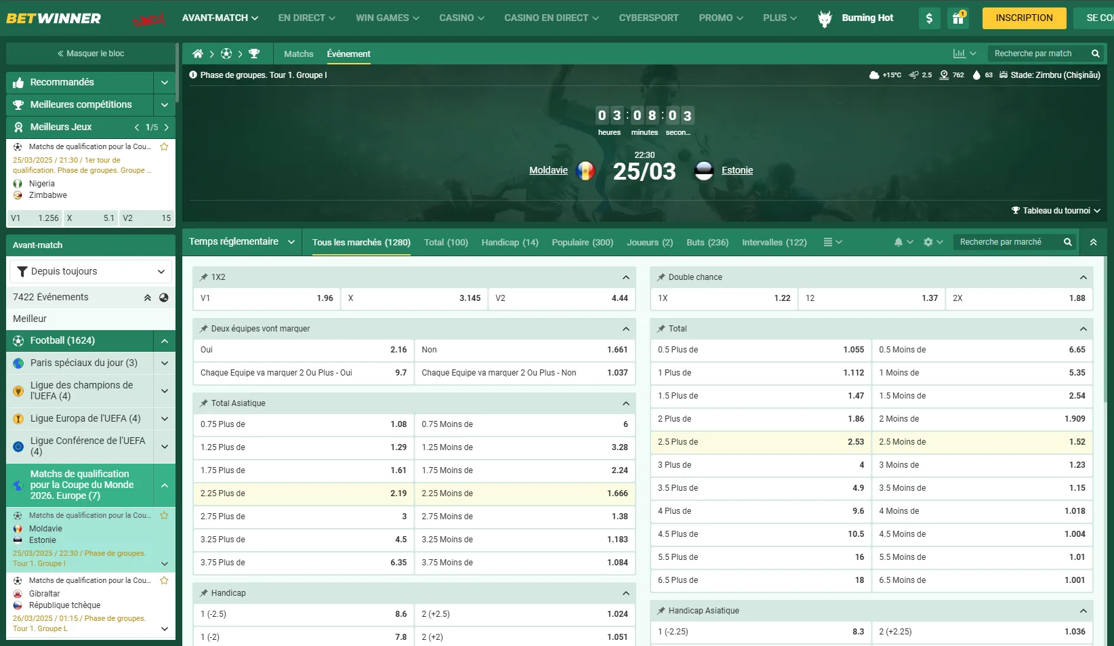Click the dollar payment icon in the header
Viewport: 1114px width, 646px height.
(929, 18)
